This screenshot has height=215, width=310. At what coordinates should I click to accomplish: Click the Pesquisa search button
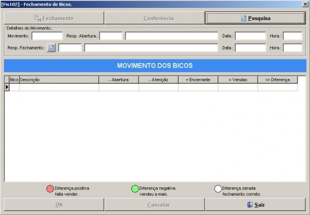(x=255, y=18)
